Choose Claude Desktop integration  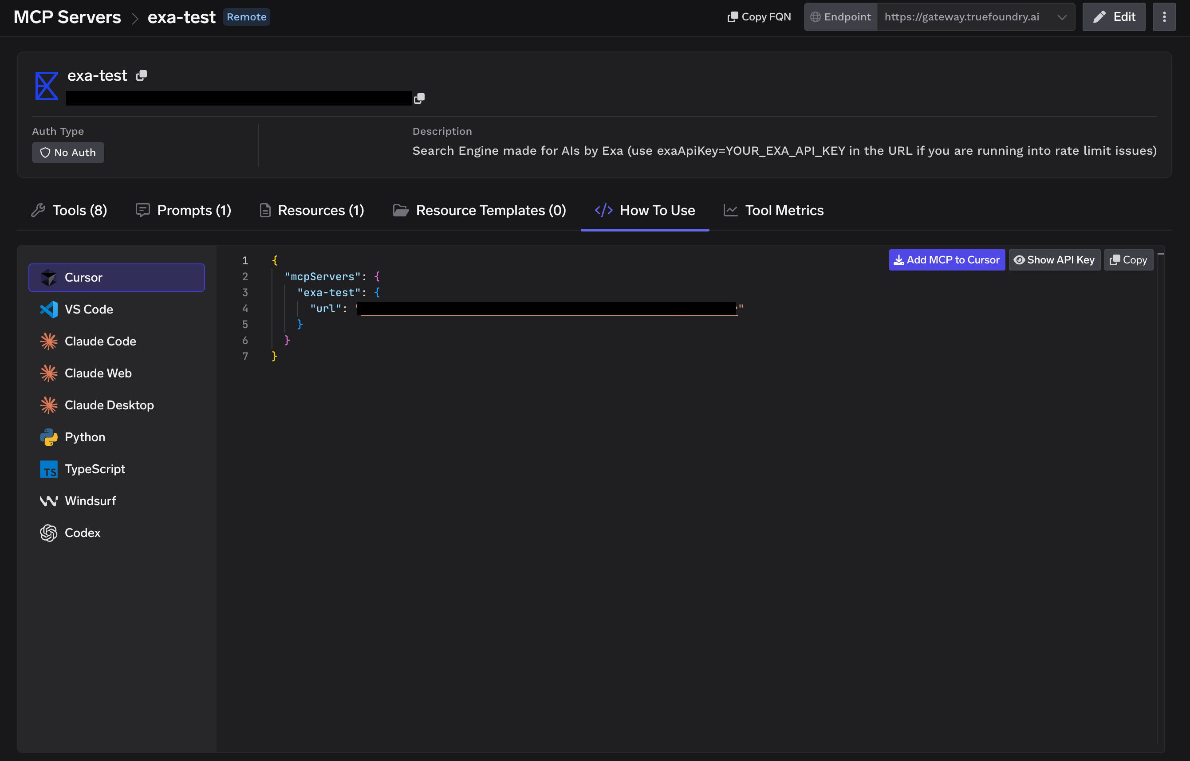tap(117, 405)
